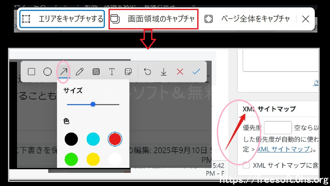Click the XML サイトマップ panel heading
Screen dimensions: 330x186
(269, 109)
